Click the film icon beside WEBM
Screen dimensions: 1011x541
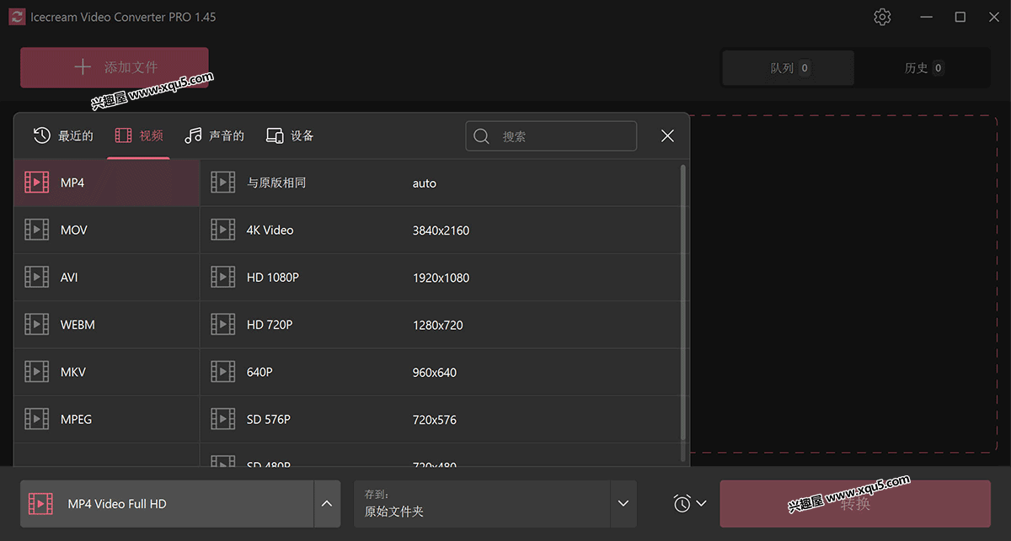click(37, 325)
